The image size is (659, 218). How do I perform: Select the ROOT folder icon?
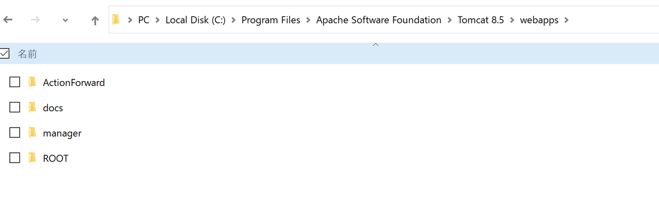(x=32, y=158)
